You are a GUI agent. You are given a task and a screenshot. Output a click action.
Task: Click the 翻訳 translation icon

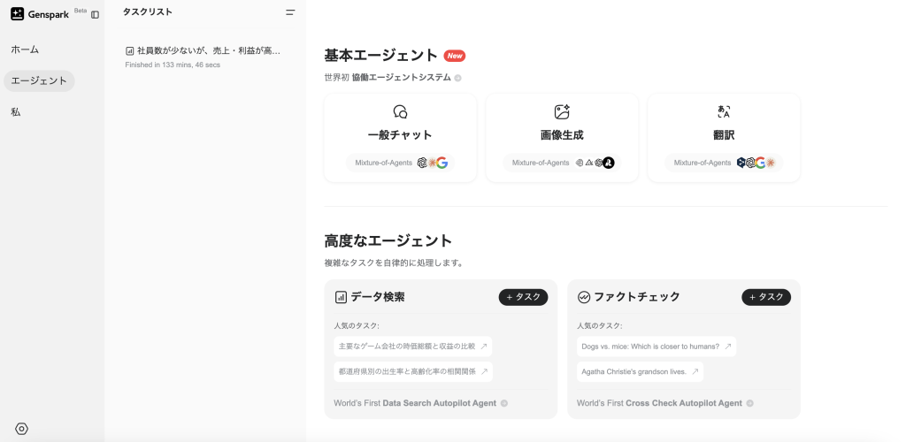click(724, 112)
